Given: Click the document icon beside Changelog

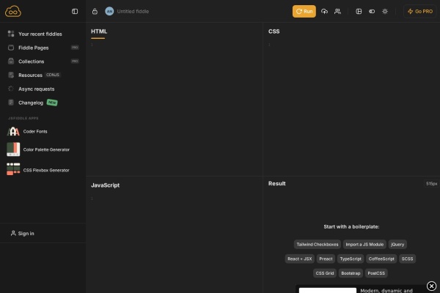Looking at the screenshot, I should pyautogui.click(x=11, y=103).
